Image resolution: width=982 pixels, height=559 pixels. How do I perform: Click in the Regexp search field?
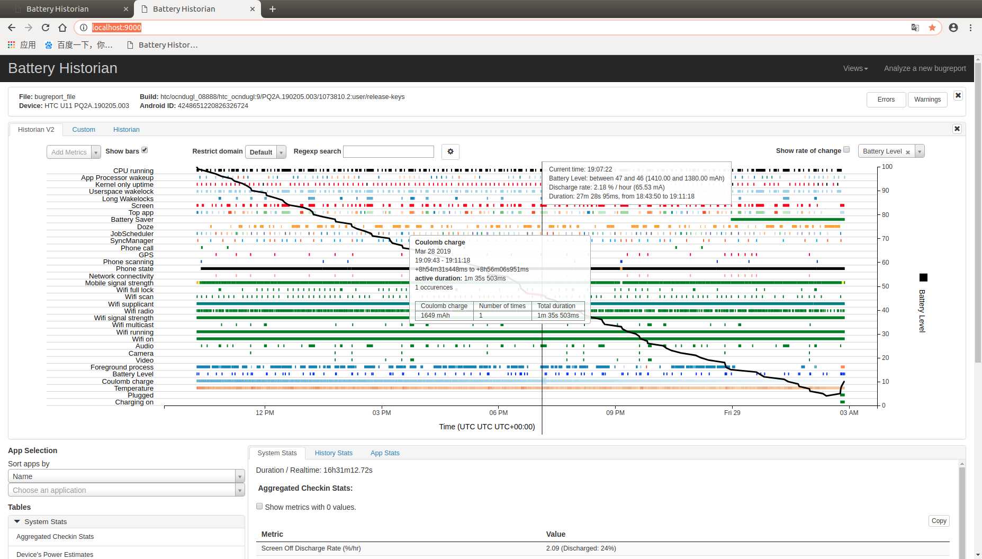[x=389, y=151]
